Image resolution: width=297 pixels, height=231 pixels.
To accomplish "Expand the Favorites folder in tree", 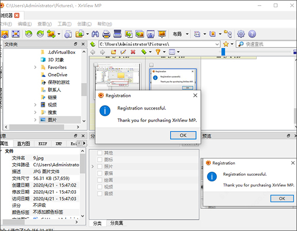I will click(x=35, y=67).
